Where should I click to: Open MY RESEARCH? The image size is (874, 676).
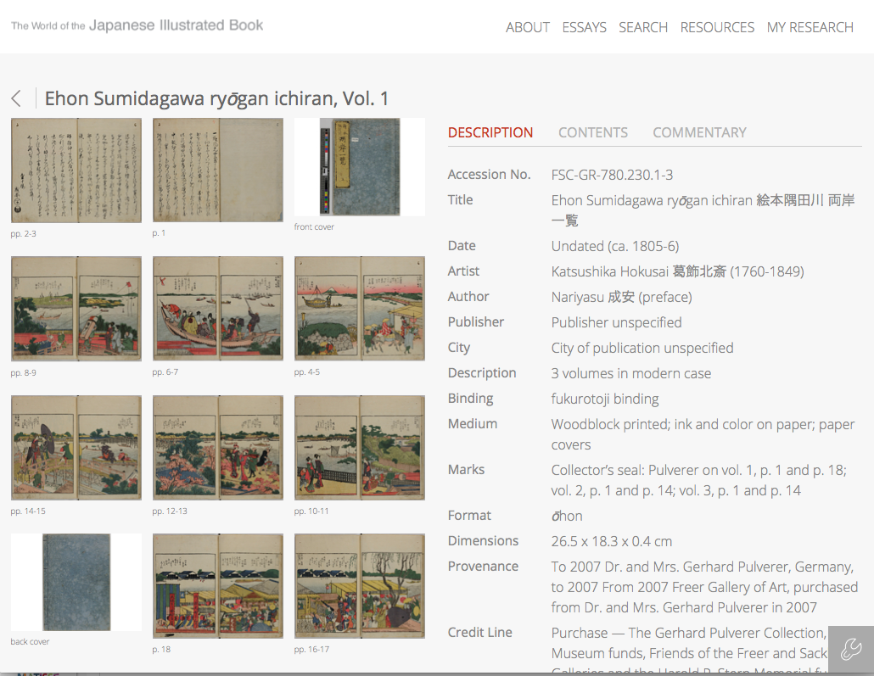(x=810, y=27)
